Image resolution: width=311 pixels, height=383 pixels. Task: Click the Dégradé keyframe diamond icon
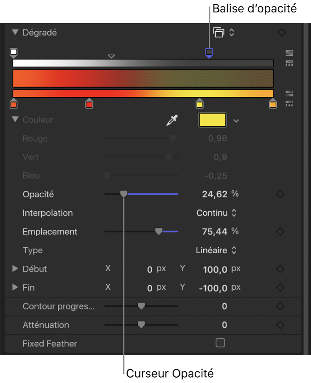[281, 32]
